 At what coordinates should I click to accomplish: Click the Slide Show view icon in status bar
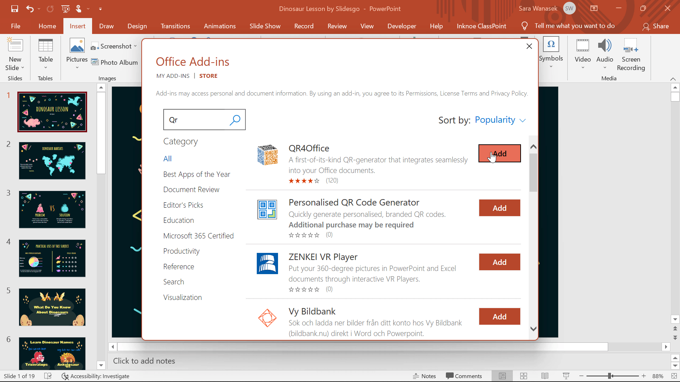coord(566,376)
